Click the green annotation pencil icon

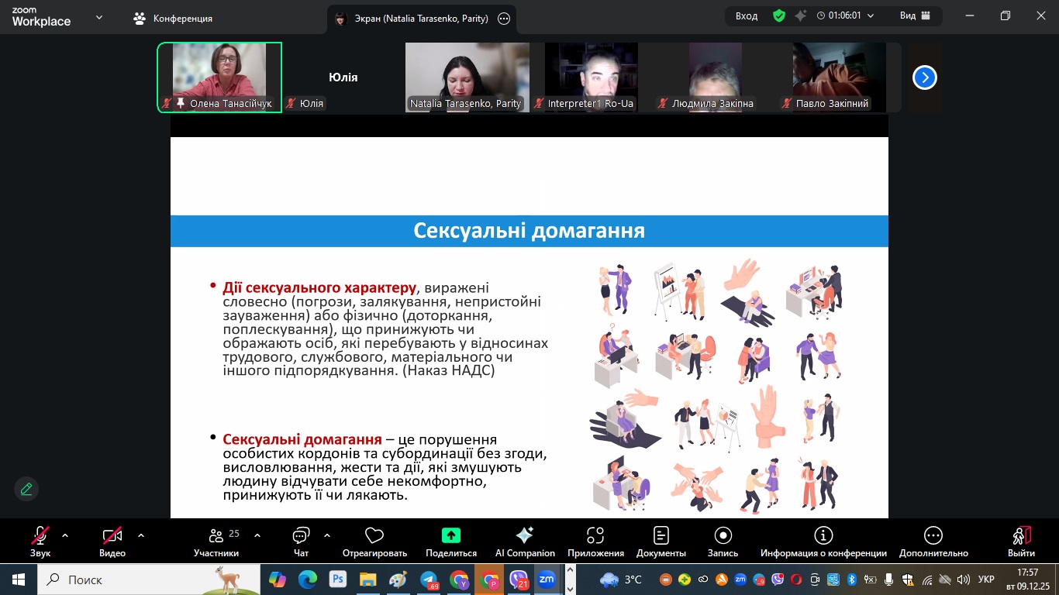tap(26, 489)
